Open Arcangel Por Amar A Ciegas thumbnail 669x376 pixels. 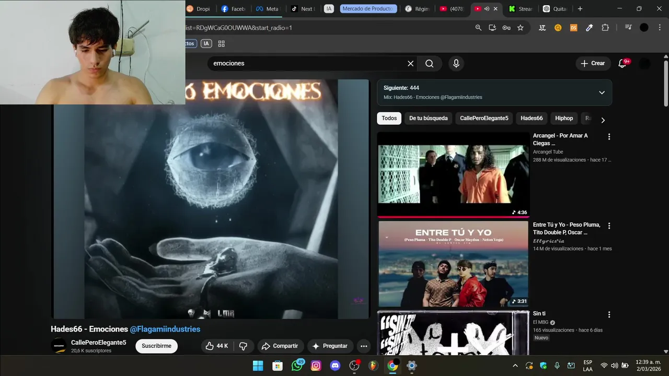[453, 174]
